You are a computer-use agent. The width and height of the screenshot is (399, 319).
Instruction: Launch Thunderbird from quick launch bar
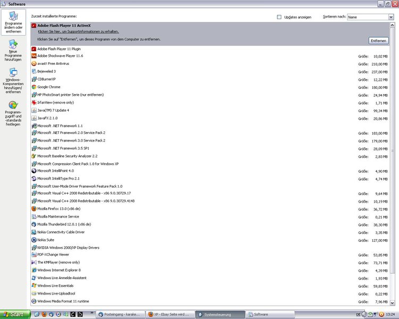(x=51, y=314)
